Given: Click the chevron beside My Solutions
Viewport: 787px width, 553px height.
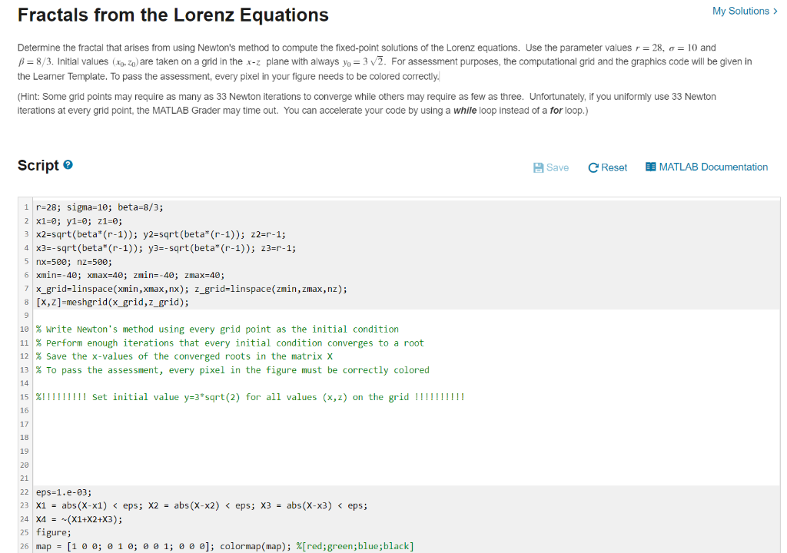Looking at the screenshot, I should pos(775,12).
